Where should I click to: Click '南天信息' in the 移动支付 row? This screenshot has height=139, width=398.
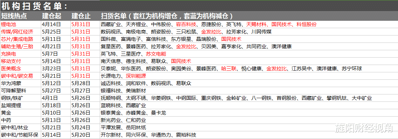click(111, 62)
